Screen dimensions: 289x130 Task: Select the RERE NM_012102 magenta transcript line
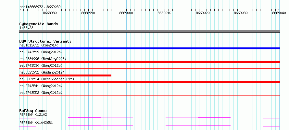[x=149, y=117]
